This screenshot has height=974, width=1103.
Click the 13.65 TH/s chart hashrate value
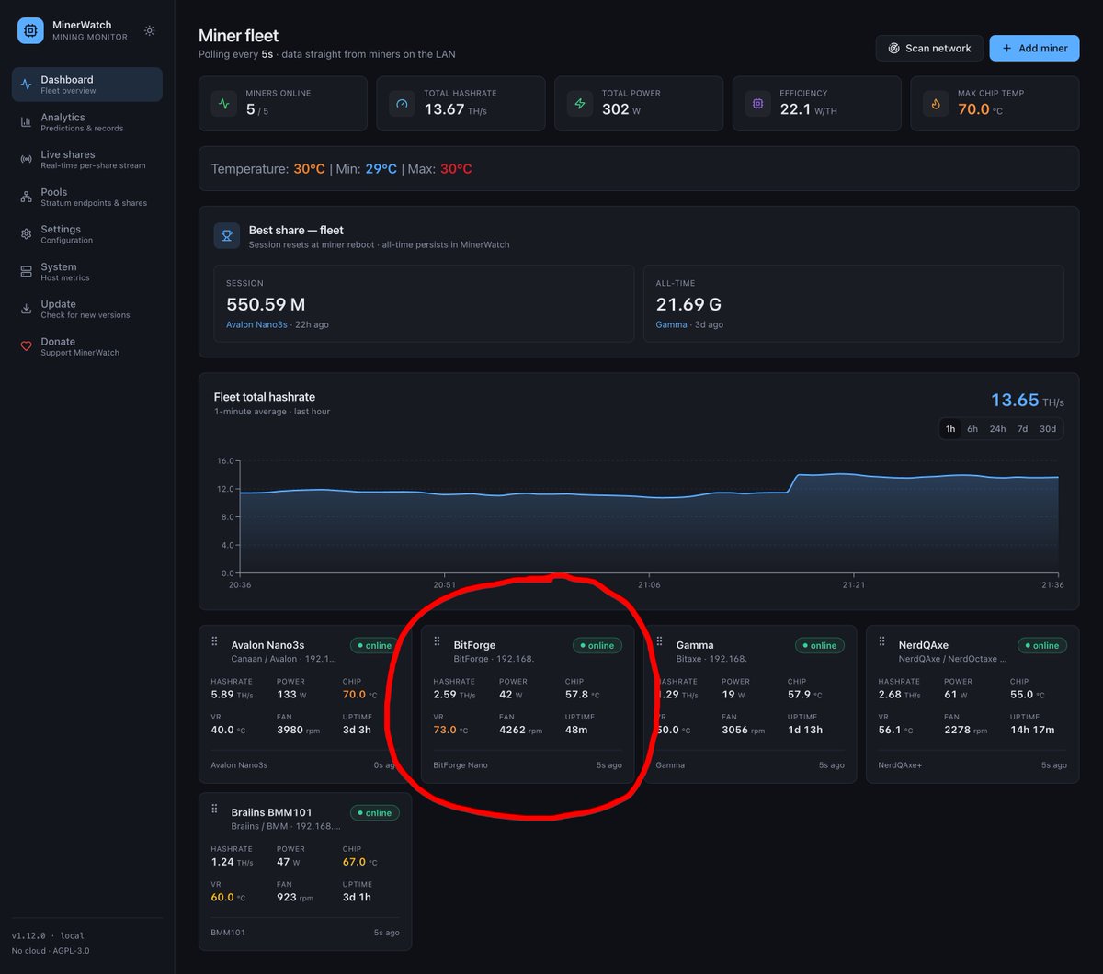1028,400
